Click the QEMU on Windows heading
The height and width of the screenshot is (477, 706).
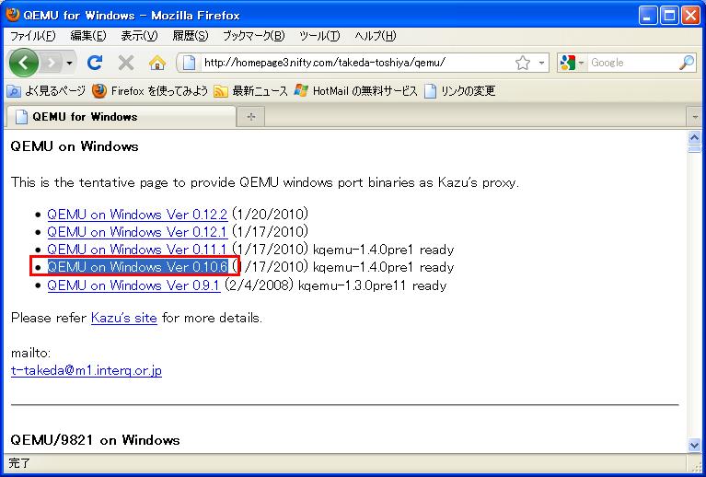pos(75,146)
